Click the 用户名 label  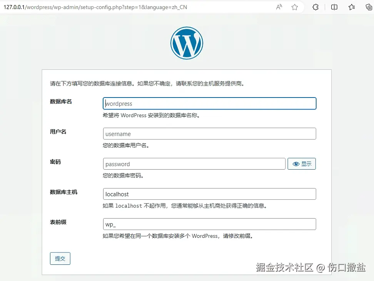coord(58,132)
